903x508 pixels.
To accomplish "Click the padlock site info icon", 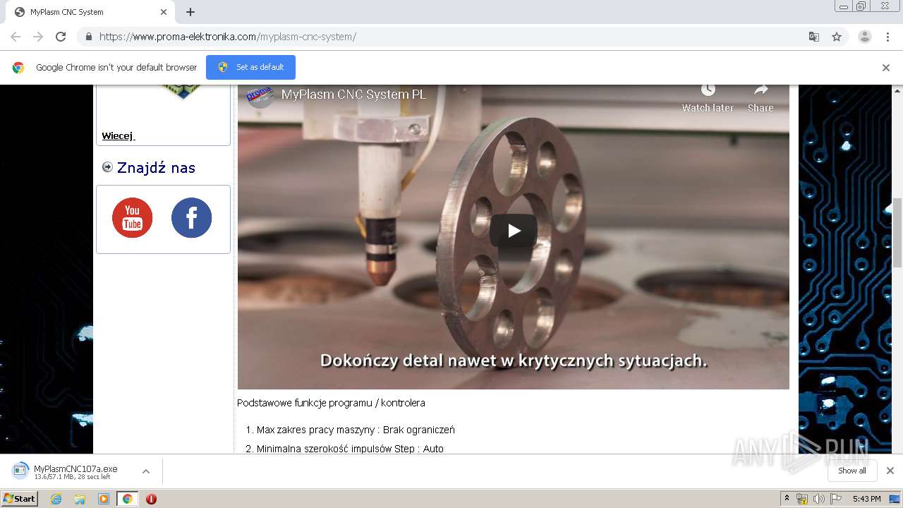I will tap(88, 37).
